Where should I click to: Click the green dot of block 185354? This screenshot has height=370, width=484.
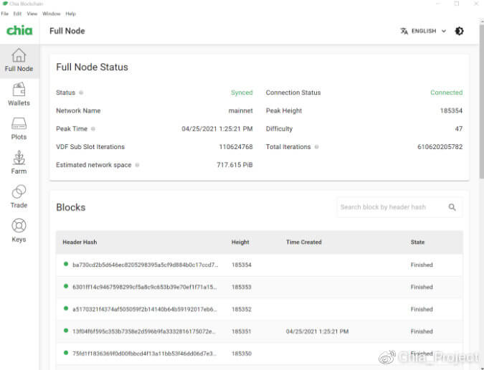coord(66,264)
